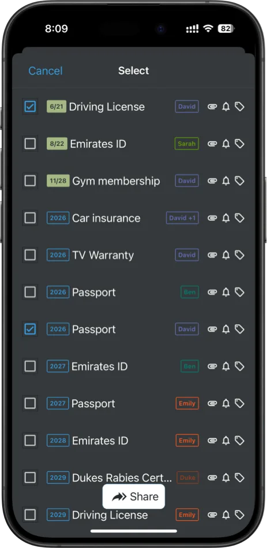This screenshot has height=548, width=267.
Task: Tap the Duke tag on Rabies Cert row
Action: (187, 478)
